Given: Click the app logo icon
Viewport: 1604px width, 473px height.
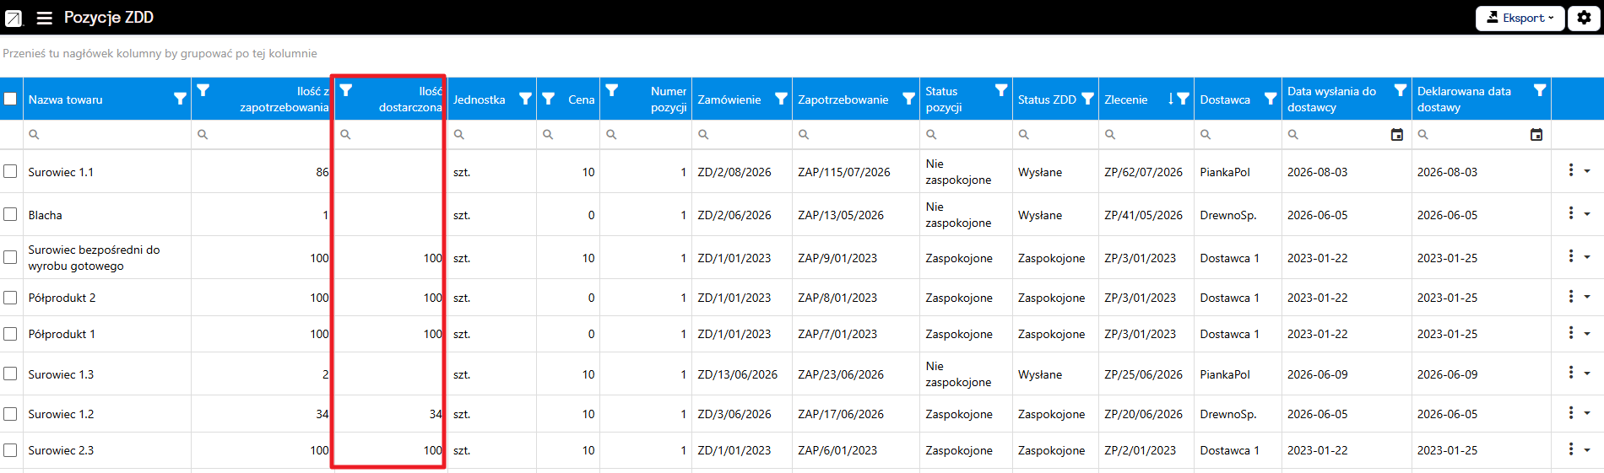Looking at the screenshot, I should (x=14, y=18).
